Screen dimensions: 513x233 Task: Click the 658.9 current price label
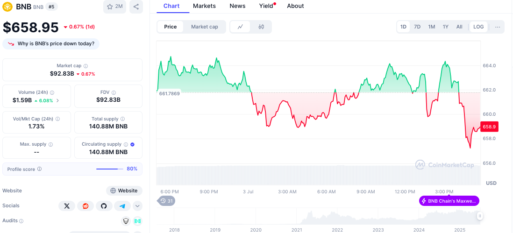490,127
